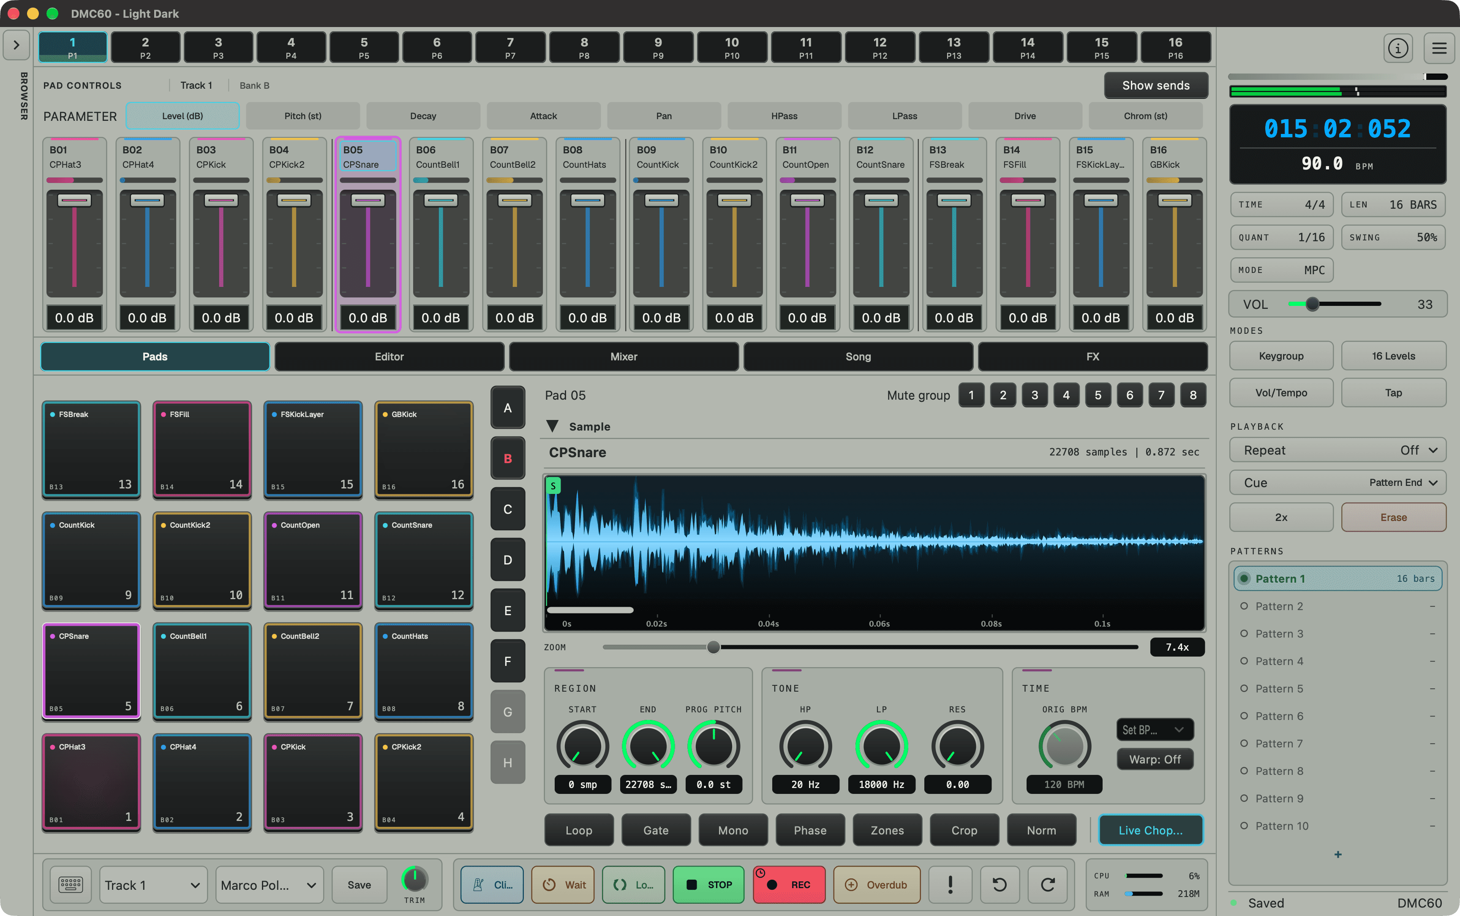
Task: Assign mute group 3
Action: pyautogui.click(x=1035, y=395)
